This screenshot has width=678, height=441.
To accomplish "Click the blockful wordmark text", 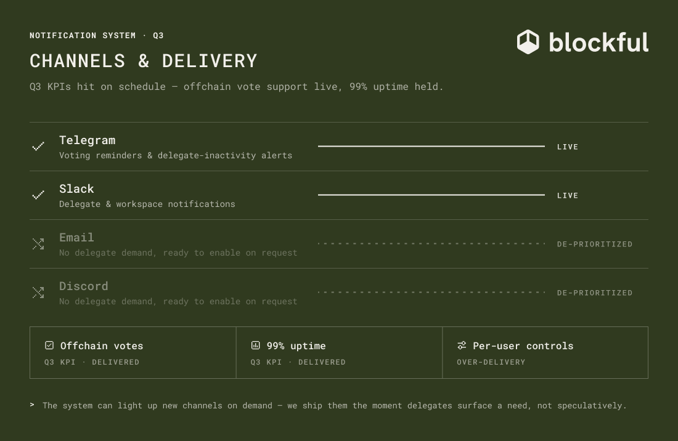I will click(x=599, y=42).
